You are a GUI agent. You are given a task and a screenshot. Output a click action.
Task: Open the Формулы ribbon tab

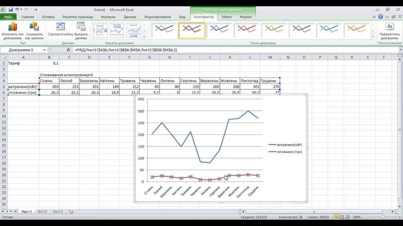(x=108, y=17)
